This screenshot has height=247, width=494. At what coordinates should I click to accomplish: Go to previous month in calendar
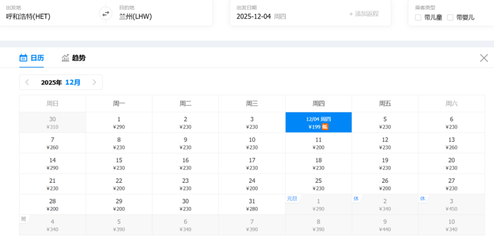click(x=27, y=82)
